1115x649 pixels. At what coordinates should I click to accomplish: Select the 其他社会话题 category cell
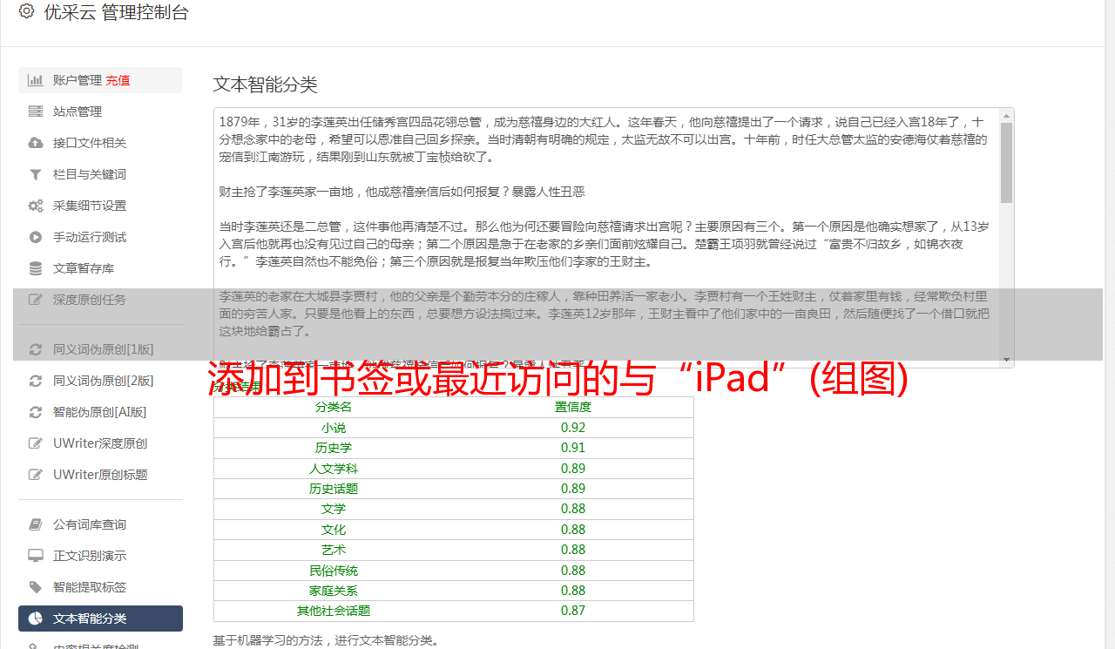(x=334, y=612)
